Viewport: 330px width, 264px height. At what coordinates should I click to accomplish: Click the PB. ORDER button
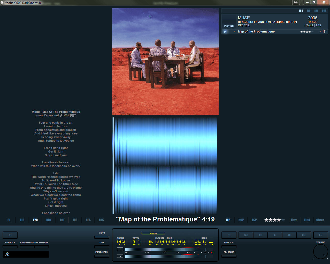click(229, 256)
